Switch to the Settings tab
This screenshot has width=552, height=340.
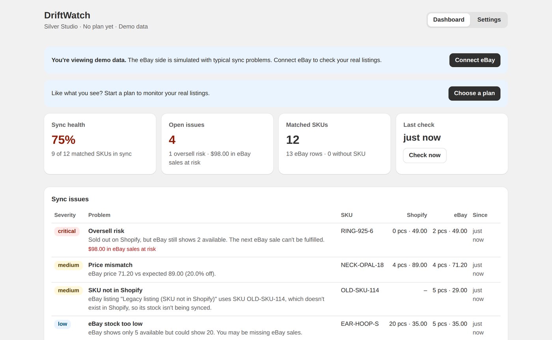(x=489, y=20)
